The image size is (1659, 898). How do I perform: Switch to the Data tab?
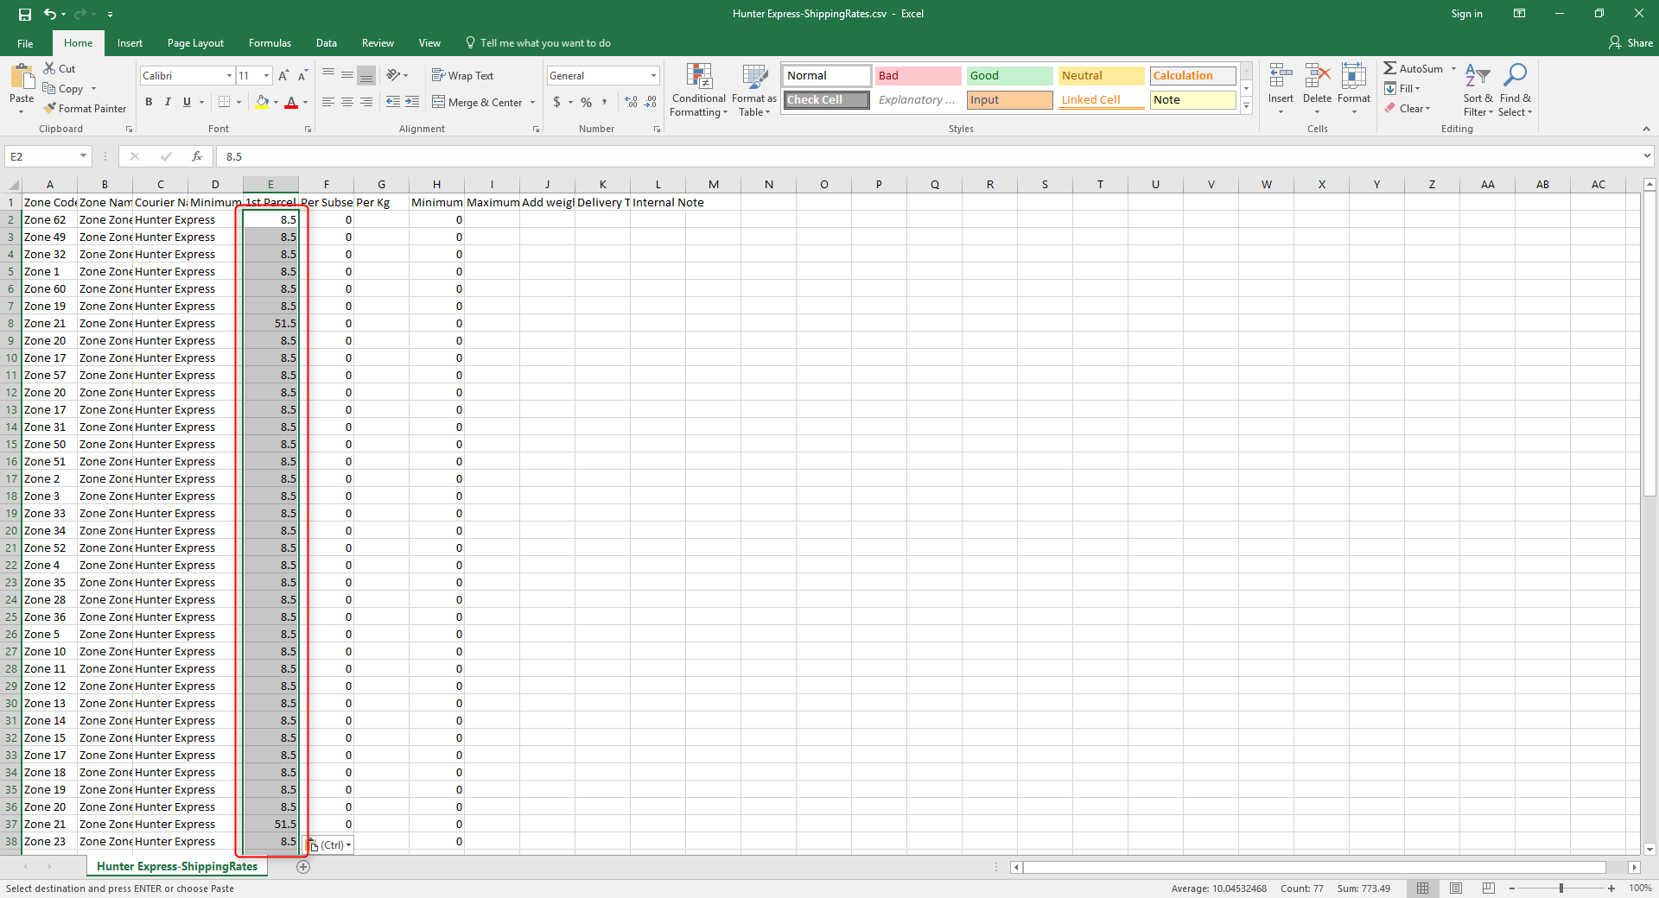coord(327,43)
